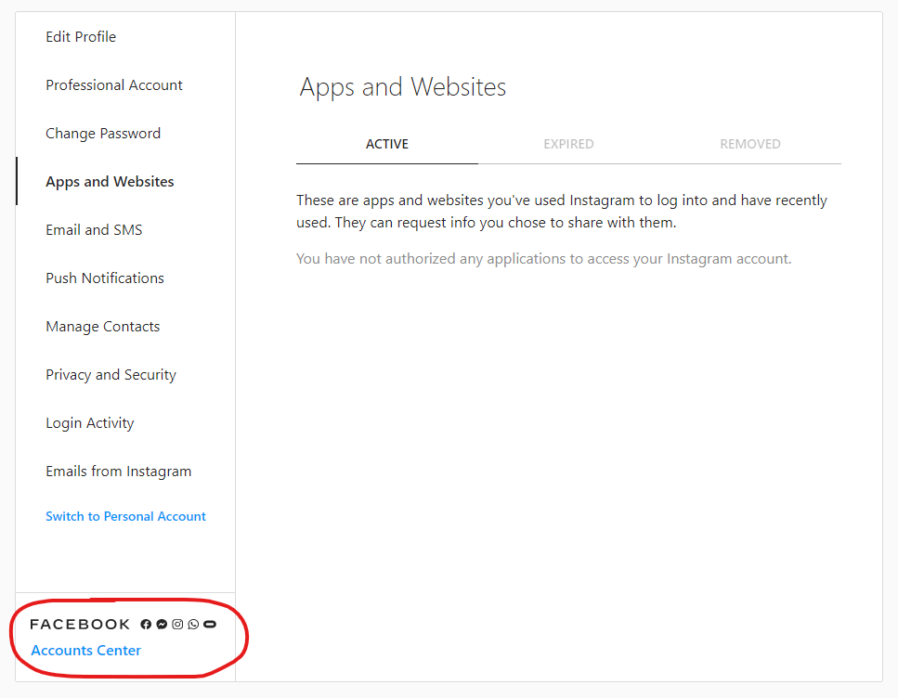The width and height of the screenshot is (898, 698).
Task: Click the Messenger icon
Action: coord(162,624)
